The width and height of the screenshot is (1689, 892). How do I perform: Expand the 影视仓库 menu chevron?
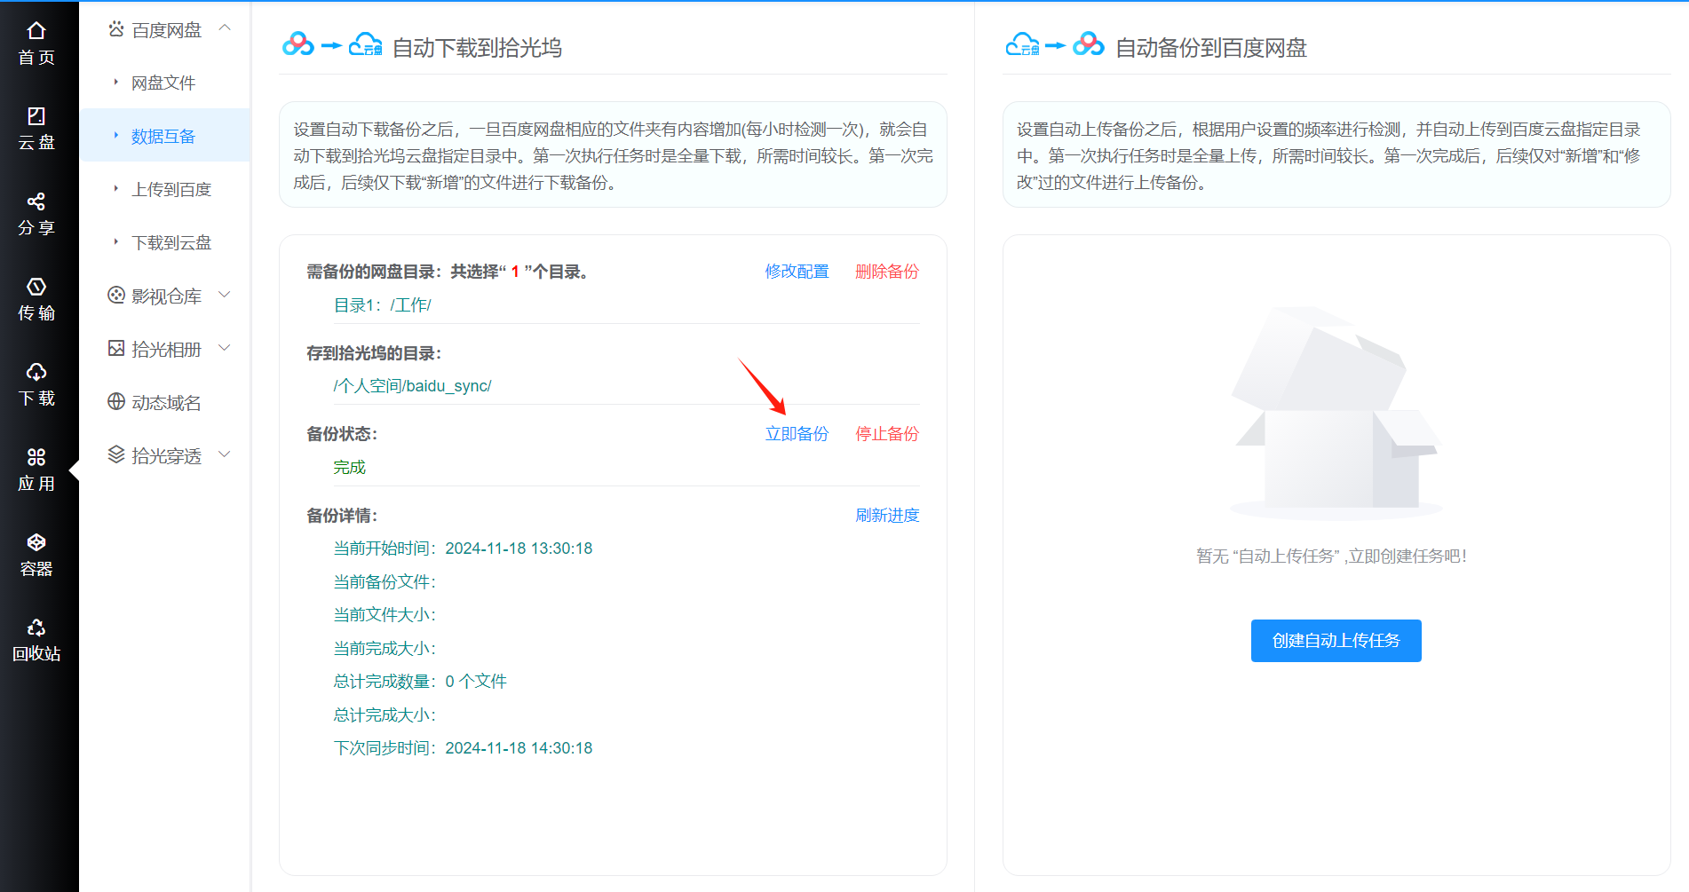pyautogui.click(x=225, y=295)
